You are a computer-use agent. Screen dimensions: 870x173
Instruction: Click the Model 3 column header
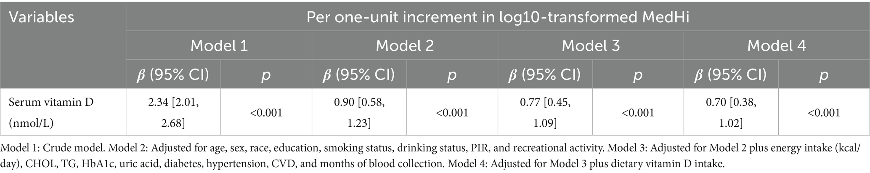(x=590, y=45)
